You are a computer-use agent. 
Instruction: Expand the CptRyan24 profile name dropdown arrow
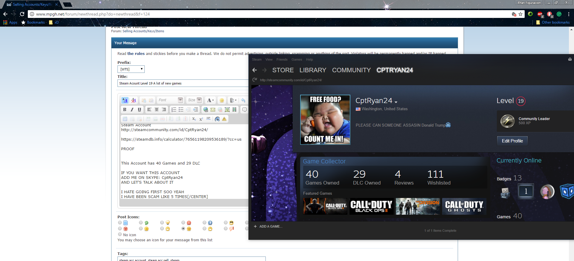(396, 102)
